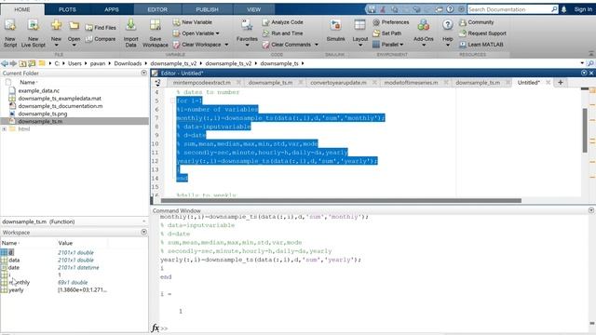596x335 pixels.
Task: Click the notifications bell icon
Action: [563, 9]
